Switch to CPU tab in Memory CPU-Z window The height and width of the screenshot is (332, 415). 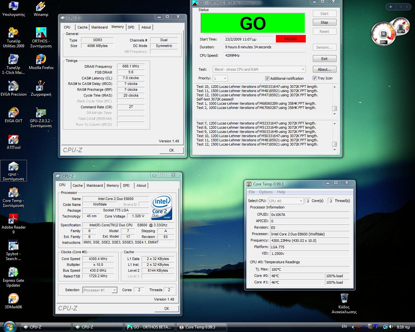(67, 27)
